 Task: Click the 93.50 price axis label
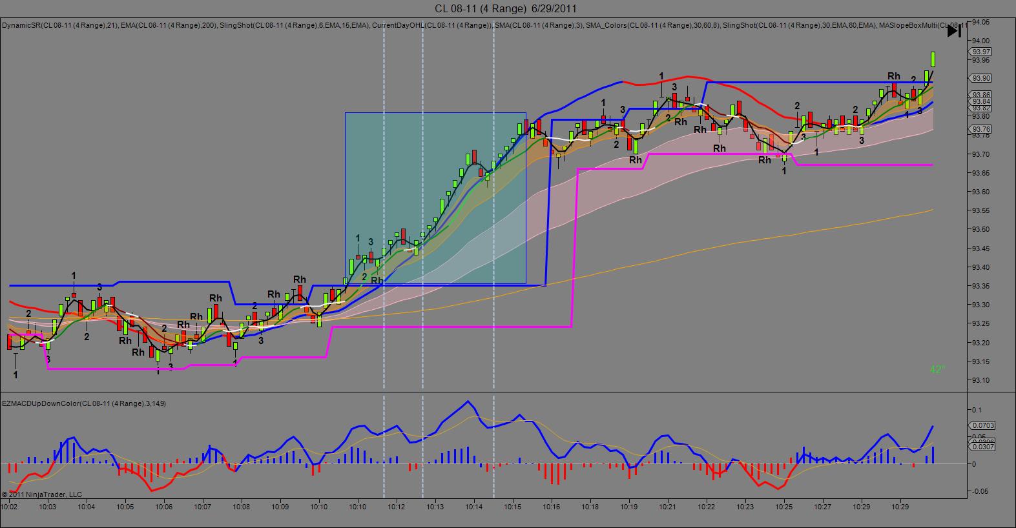(x=980, y=229)
